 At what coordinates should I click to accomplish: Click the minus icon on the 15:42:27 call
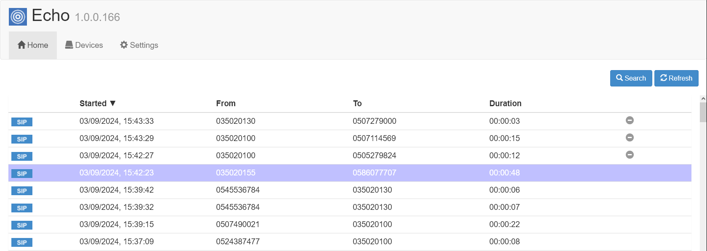click(x=630, y=155)
